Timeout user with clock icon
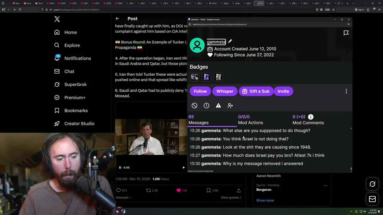383x215 pixels. coord(206,105)
